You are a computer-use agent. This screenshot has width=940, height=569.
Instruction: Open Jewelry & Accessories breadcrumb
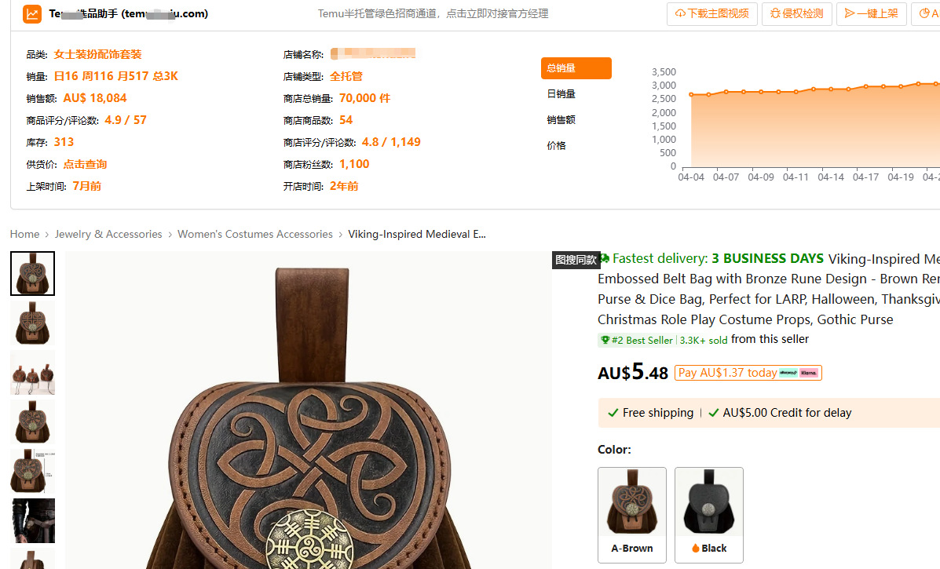[108, 234]
